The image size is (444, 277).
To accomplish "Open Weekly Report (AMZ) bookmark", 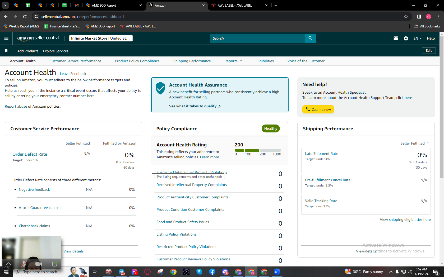I will (x=21, y=26).
